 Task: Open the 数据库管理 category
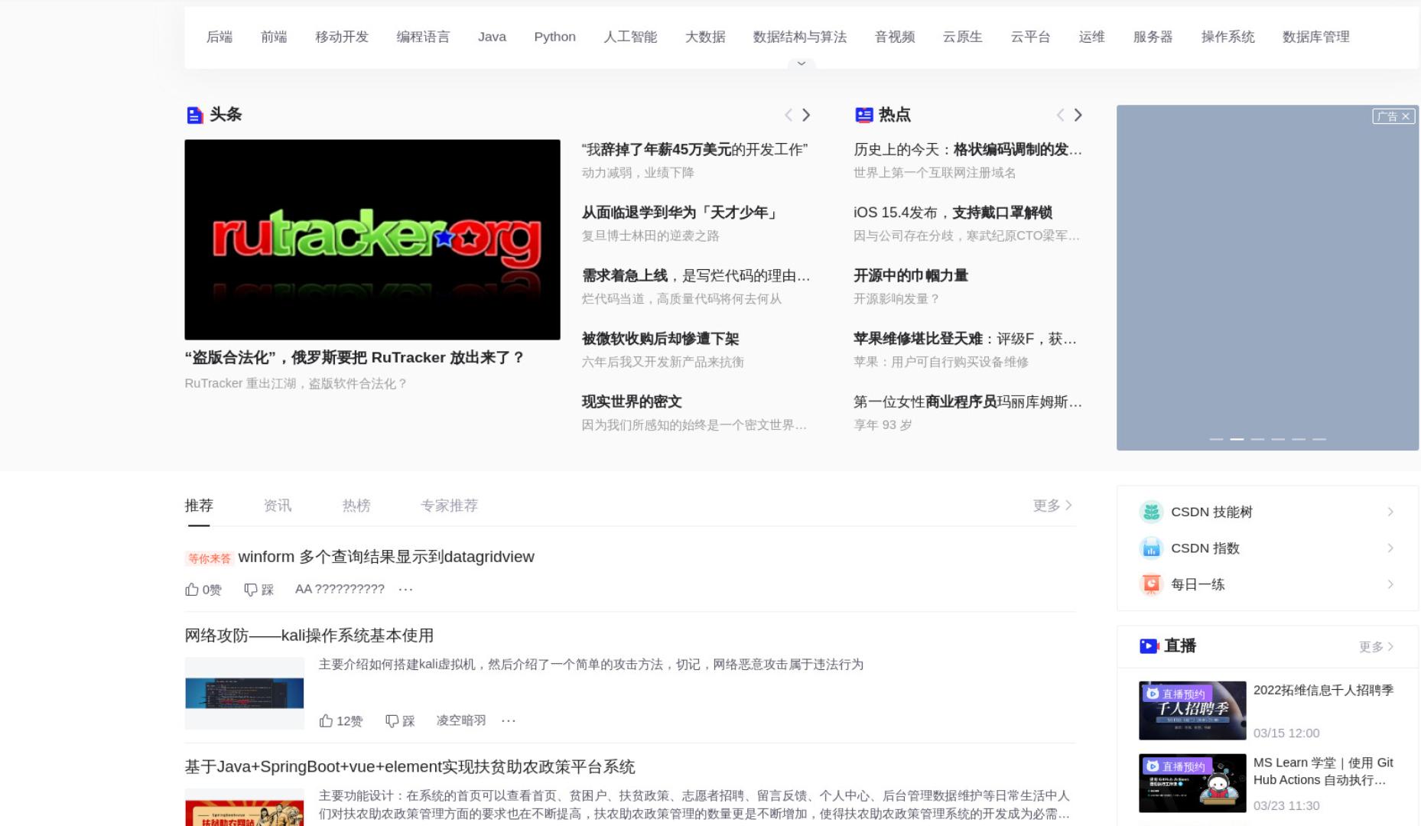[x=1316, y=37]
